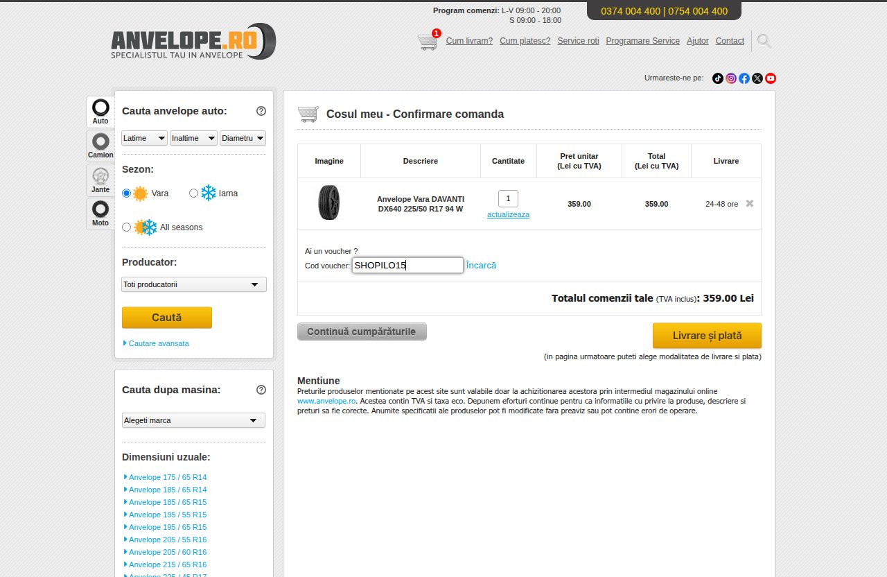
Task: Click Încarcă to apply voucher
Action: point(481,265)
